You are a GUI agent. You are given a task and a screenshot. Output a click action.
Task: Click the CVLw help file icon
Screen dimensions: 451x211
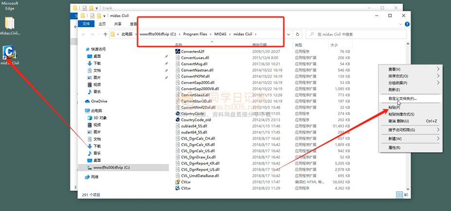pos(177,182)
